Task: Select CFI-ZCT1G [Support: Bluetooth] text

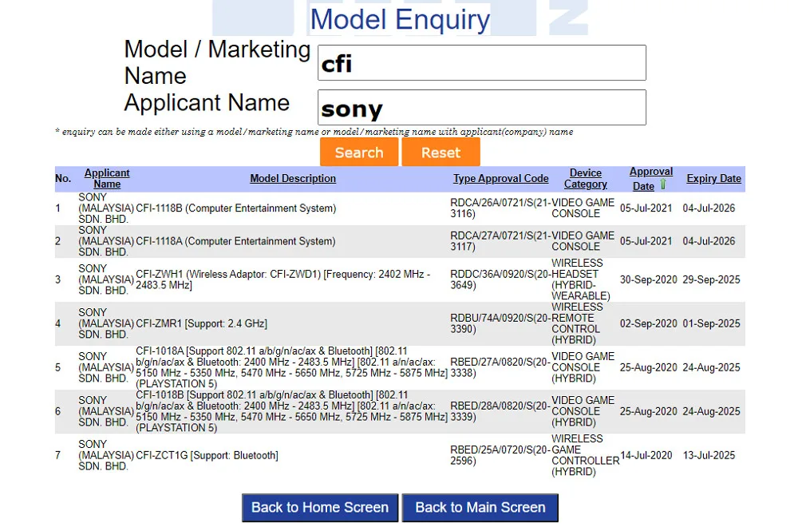Action: pyautogui.click(x=207, y=456)
